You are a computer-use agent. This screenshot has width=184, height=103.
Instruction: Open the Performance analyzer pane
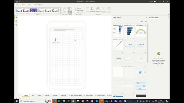[104, 10]
